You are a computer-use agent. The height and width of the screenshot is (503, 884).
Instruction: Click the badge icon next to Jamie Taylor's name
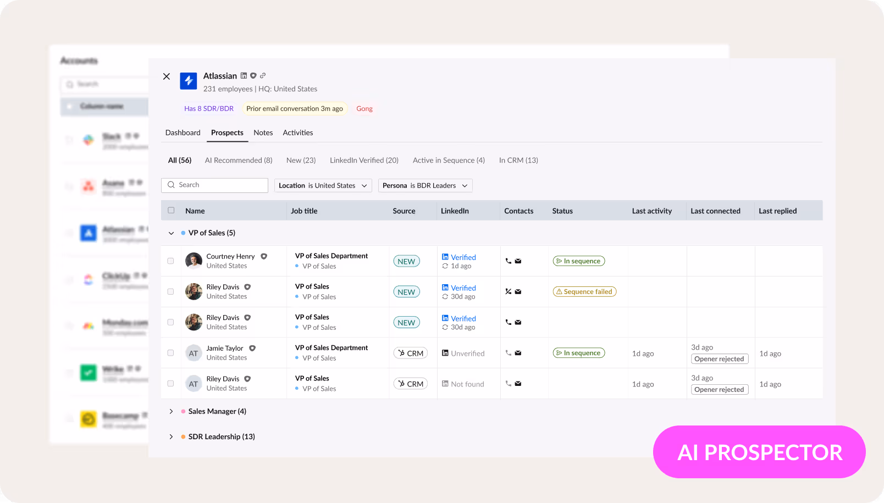pos(252,348)
